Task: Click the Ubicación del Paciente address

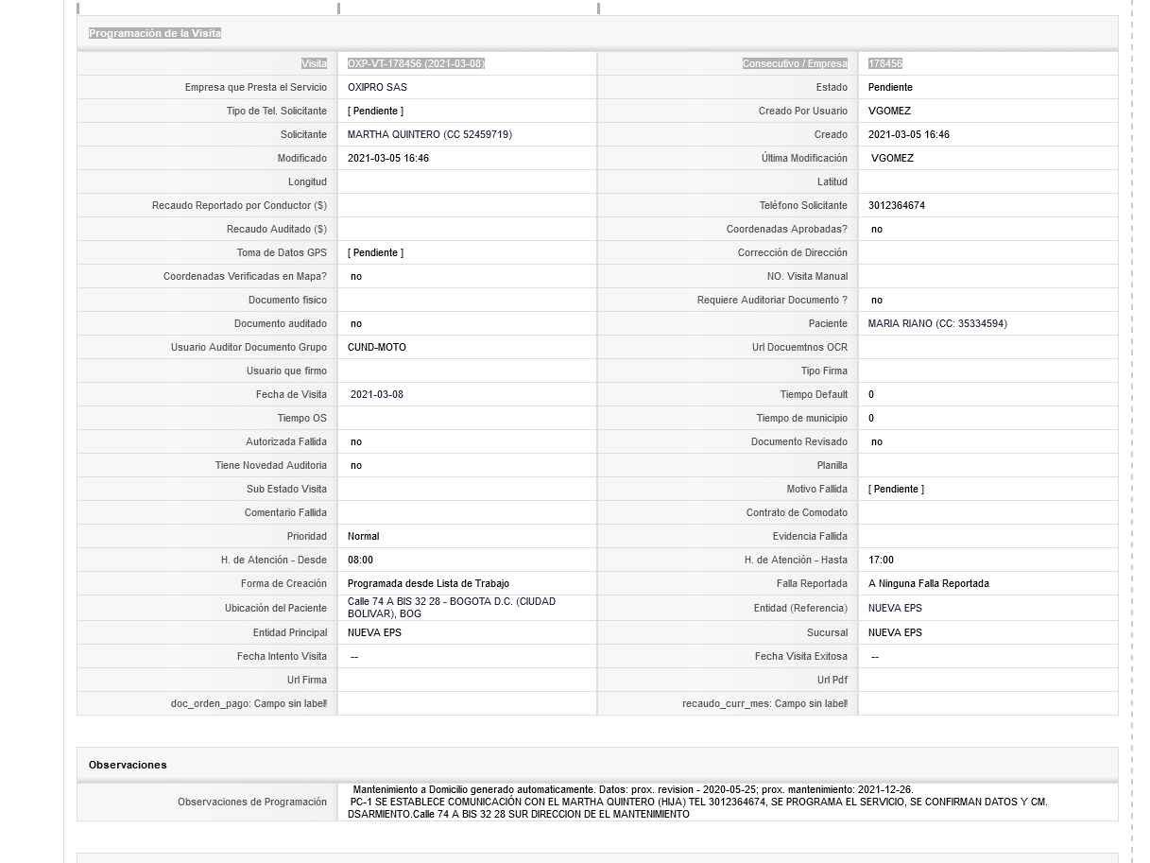Action: pos(452,608)
